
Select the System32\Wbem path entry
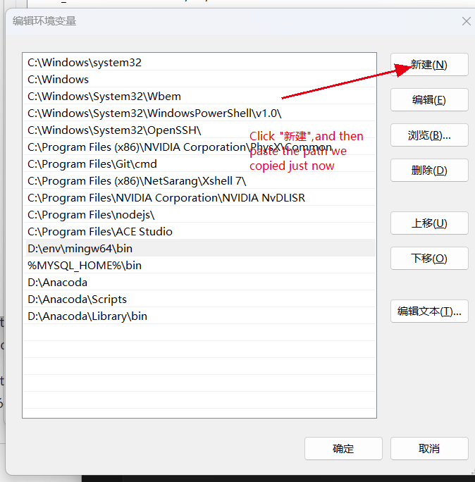tap(104, 97)
